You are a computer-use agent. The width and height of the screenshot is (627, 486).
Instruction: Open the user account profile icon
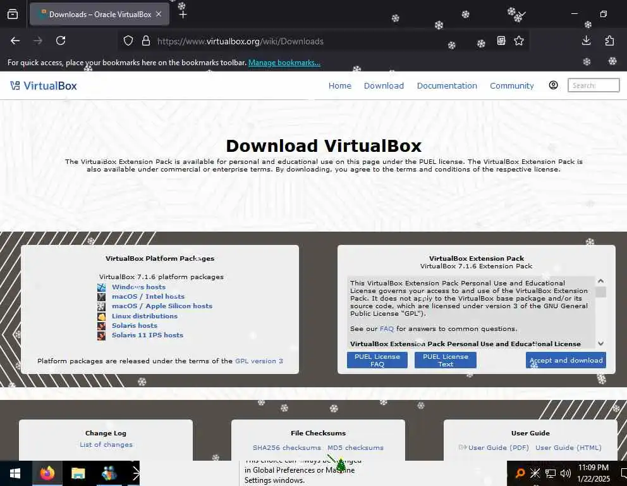pos(553,85)
